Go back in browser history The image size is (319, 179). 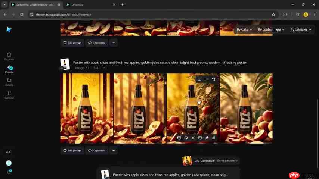(5, 15)
